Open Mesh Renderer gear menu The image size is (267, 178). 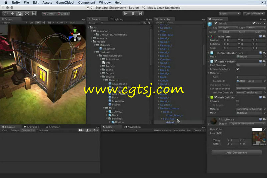pyautogui.click(x=264, y=61)
